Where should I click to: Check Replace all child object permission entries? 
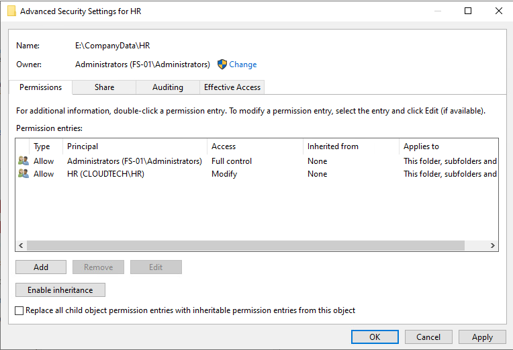[19, 310]
